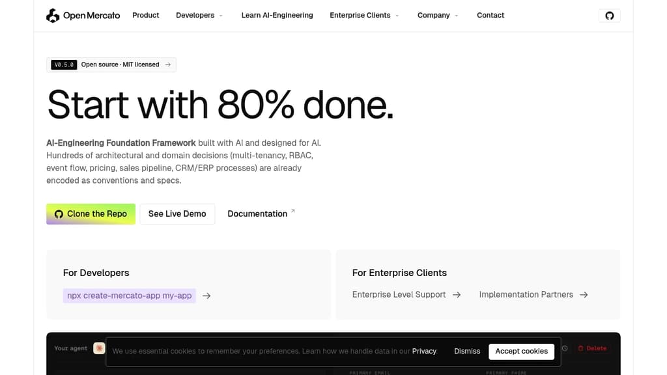Screen dimensions: 667x375
Task: Click the AI-Engineering Foundation Framework text
Action: coord(121,143)
